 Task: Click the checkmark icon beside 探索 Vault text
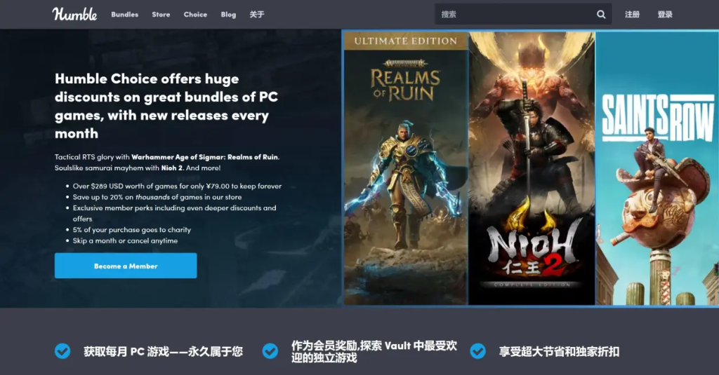(270, 351)
